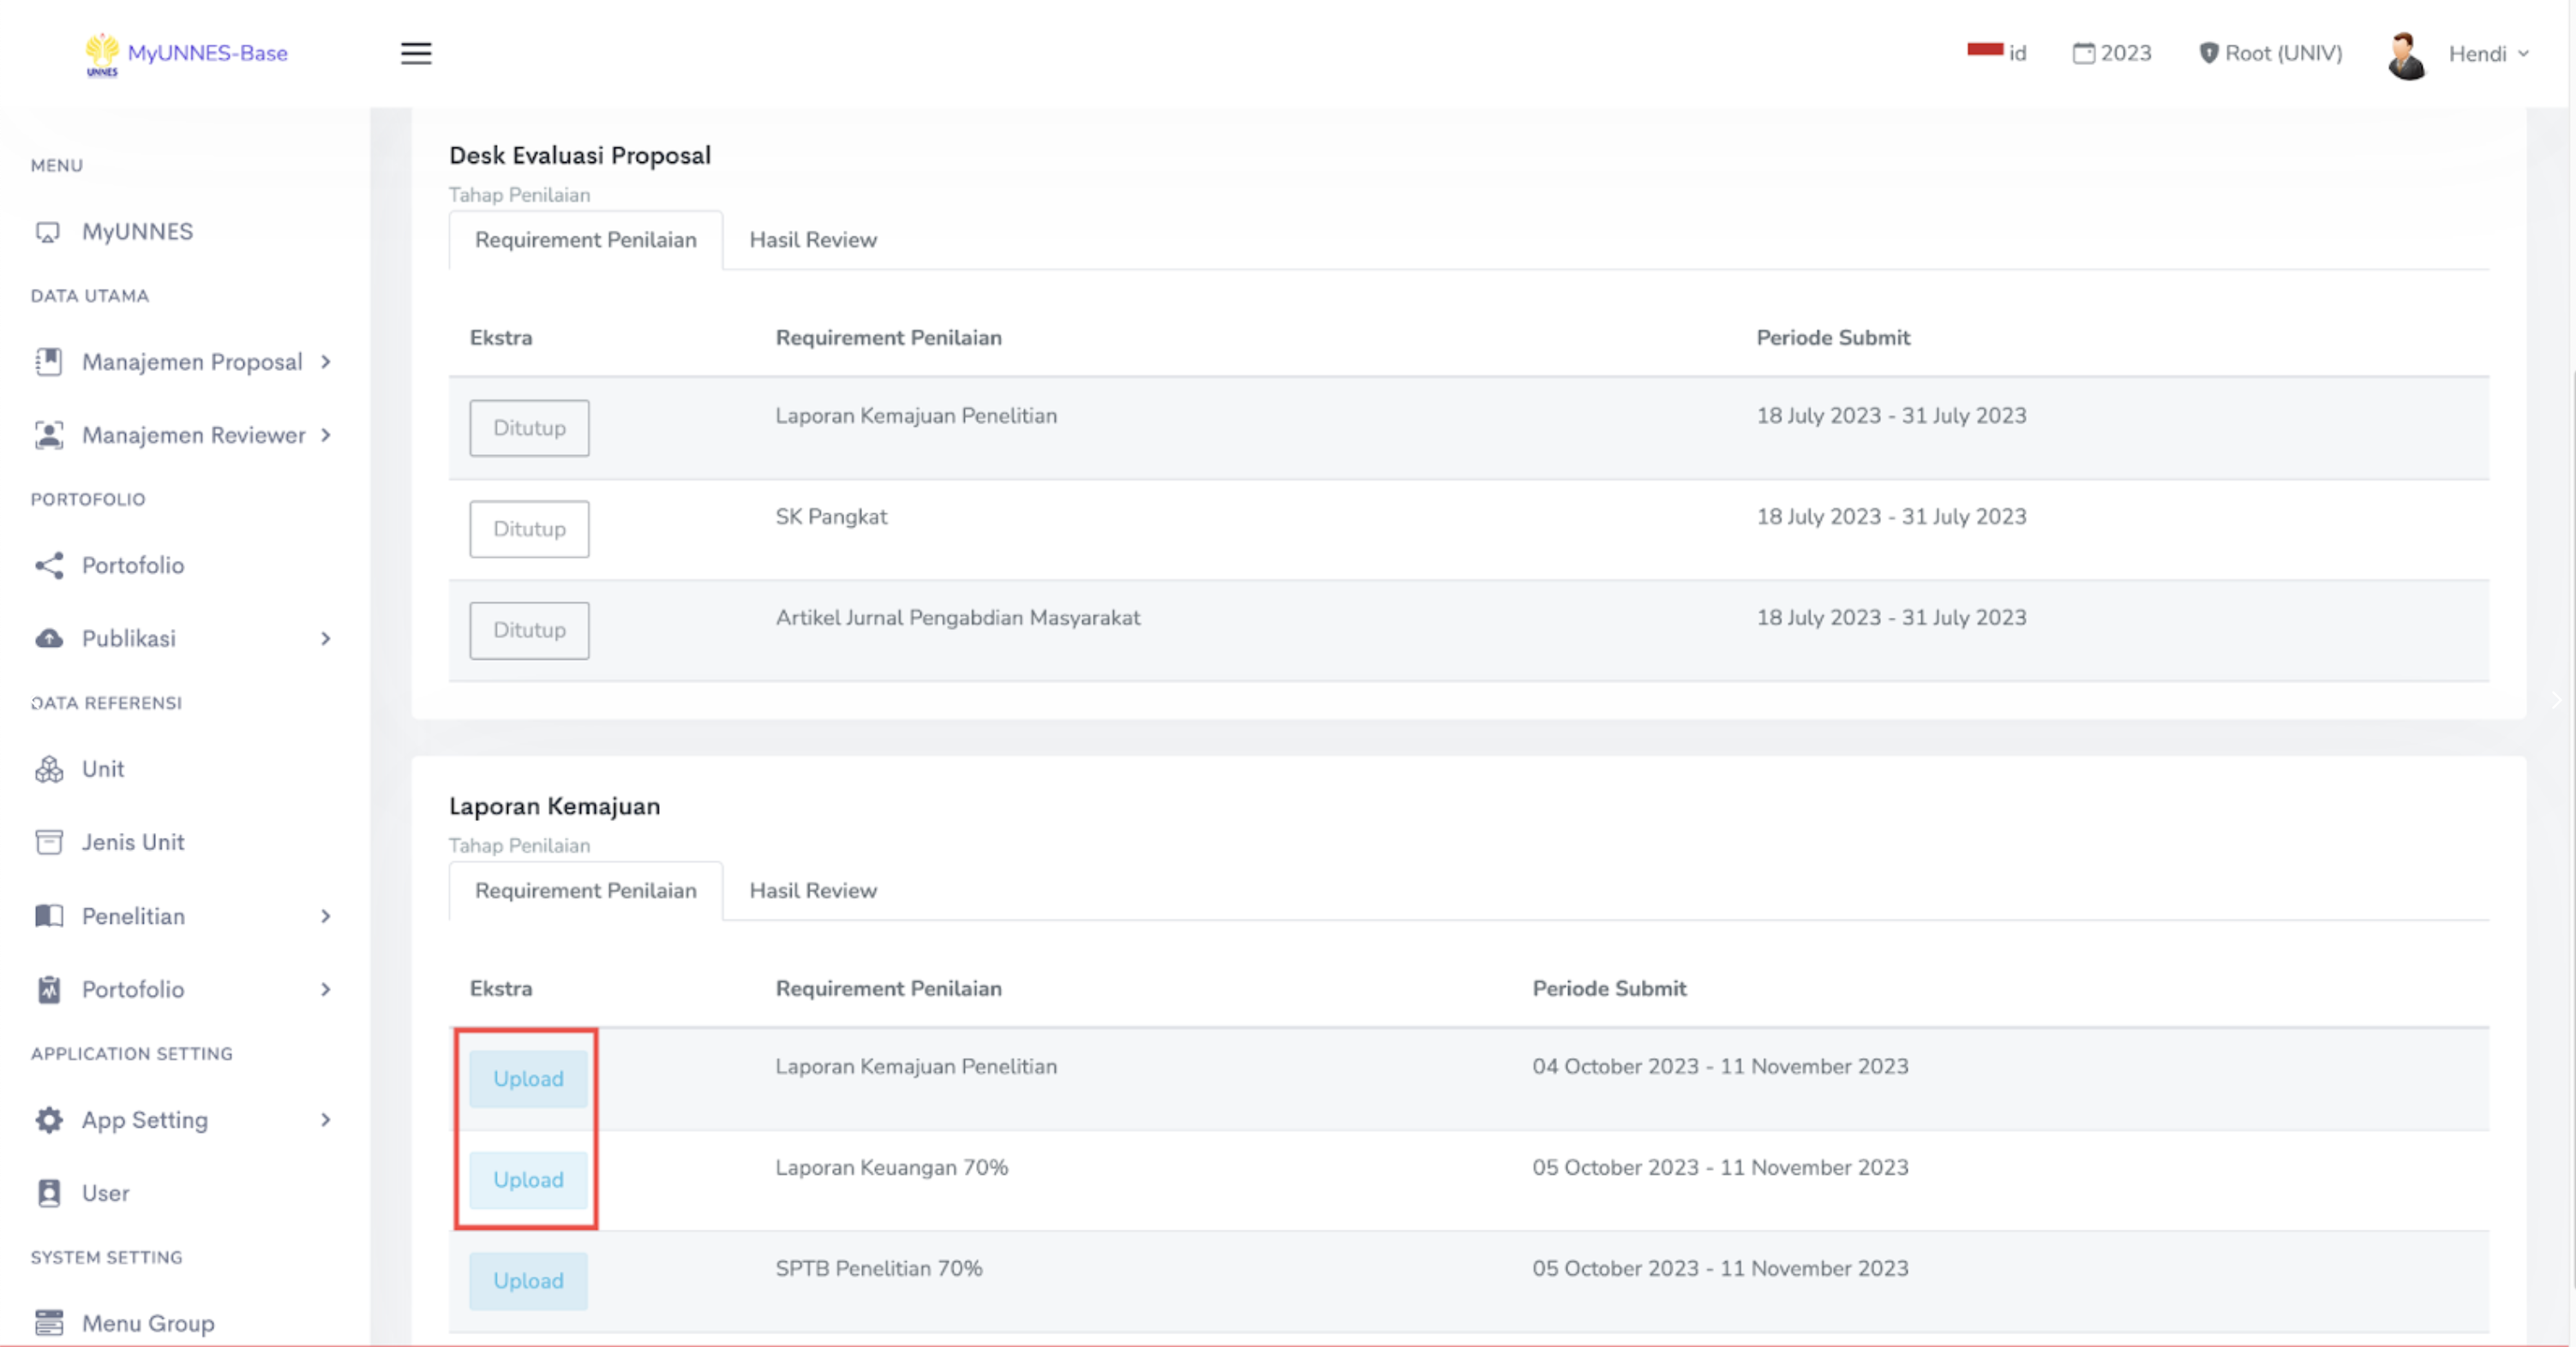Open Portofolio share icon item
2576x1347 pixels.
point(49,565)
